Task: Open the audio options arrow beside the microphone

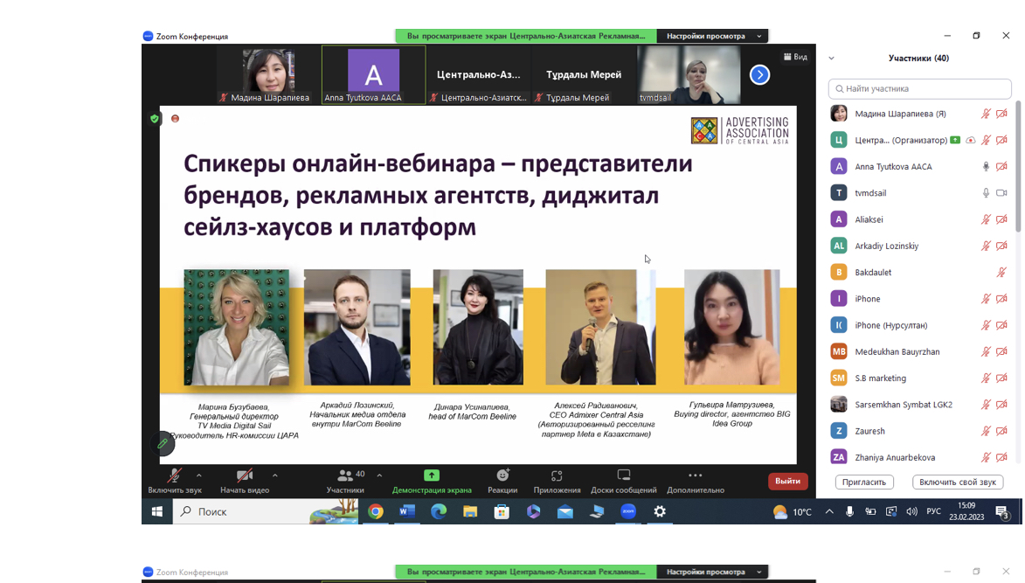Action: (x=199, y=475)
